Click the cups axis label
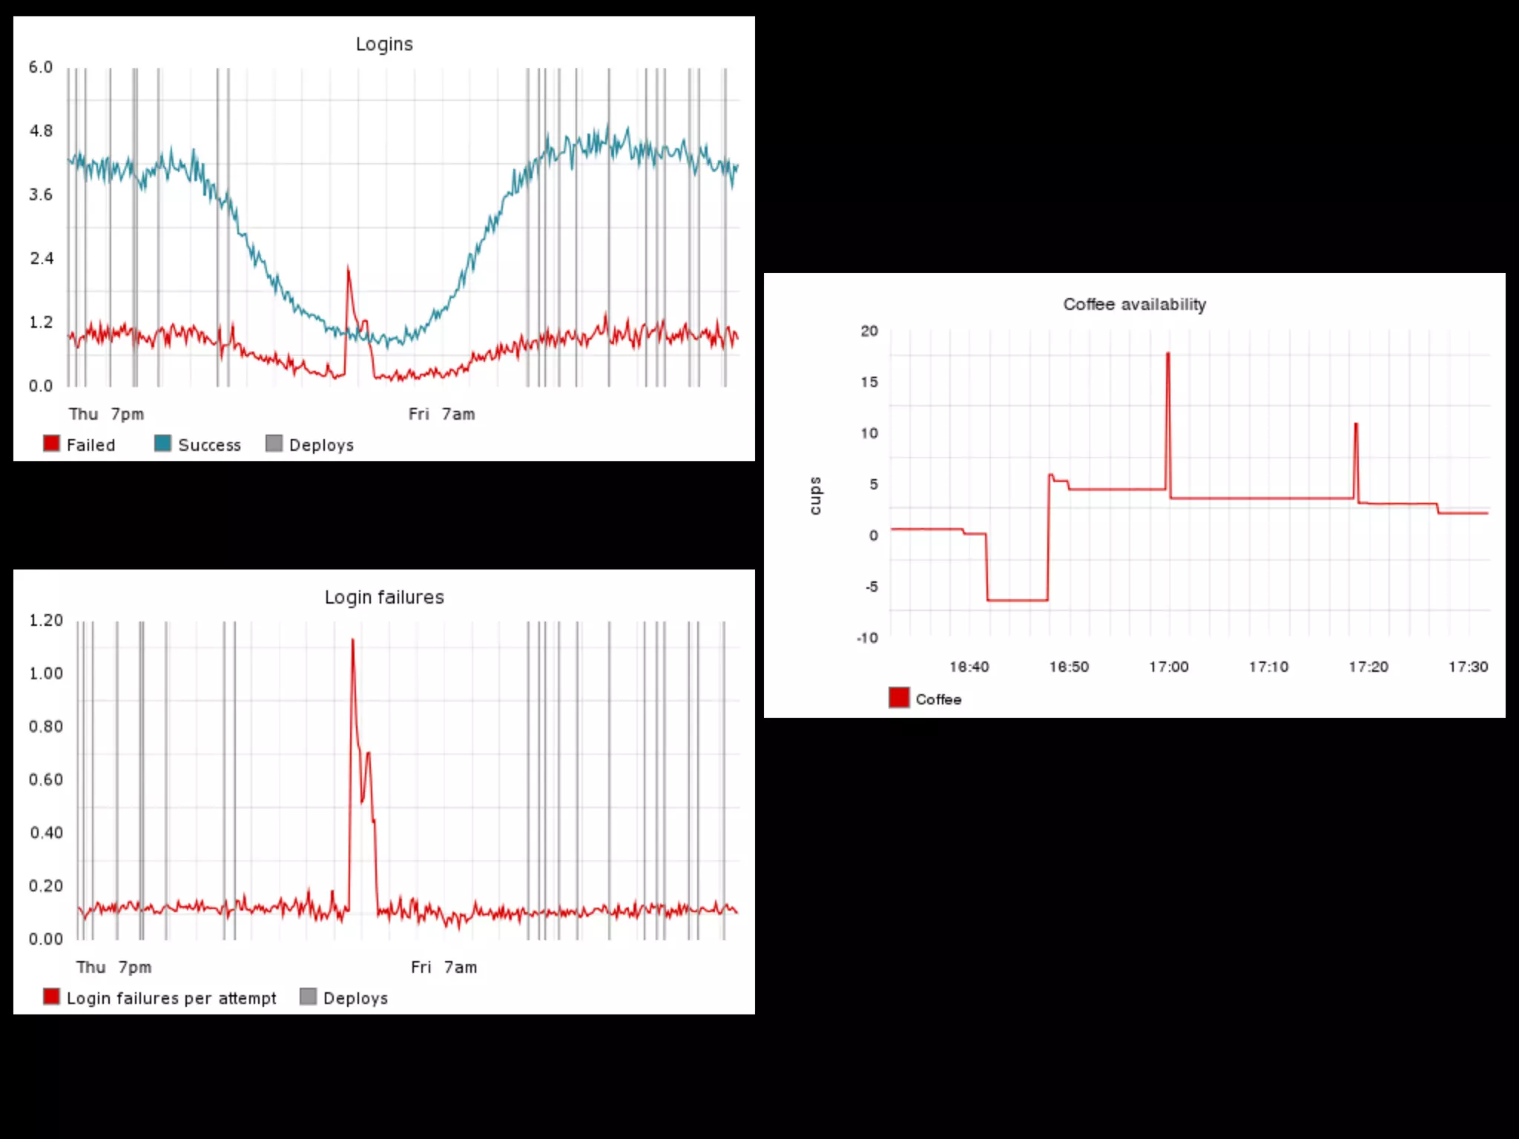Viewport: 1519px width, 1139px height. click(815, 495)
